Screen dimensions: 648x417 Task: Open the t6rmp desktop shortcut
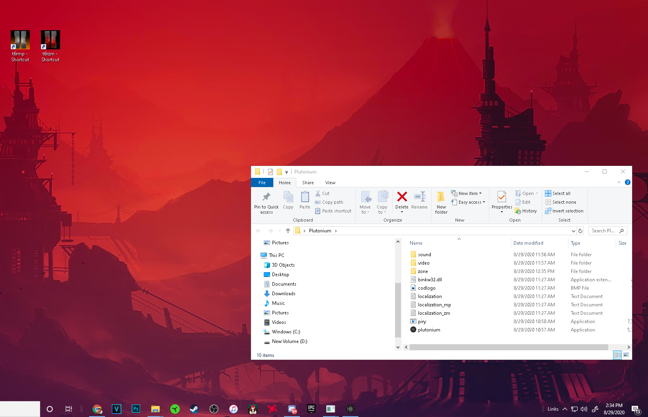coord(20,46)
